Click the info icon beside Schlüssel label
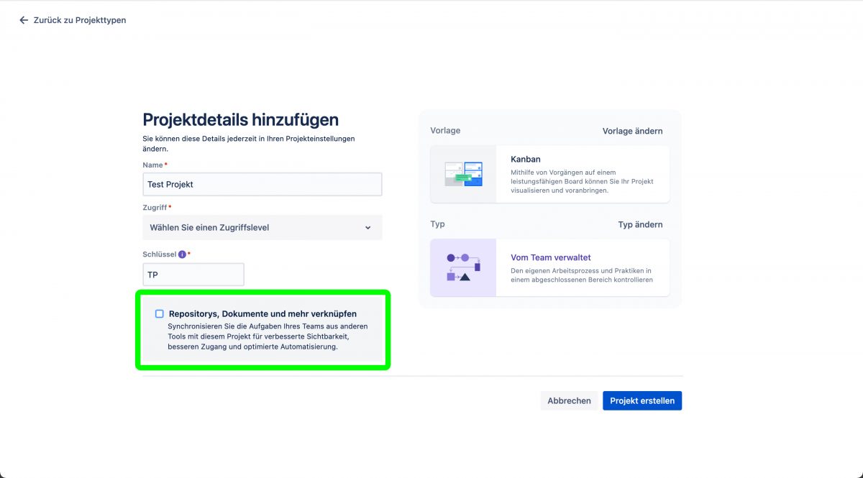Image resolution: width=863 pixels, height=478 pixels. (182, 254)
